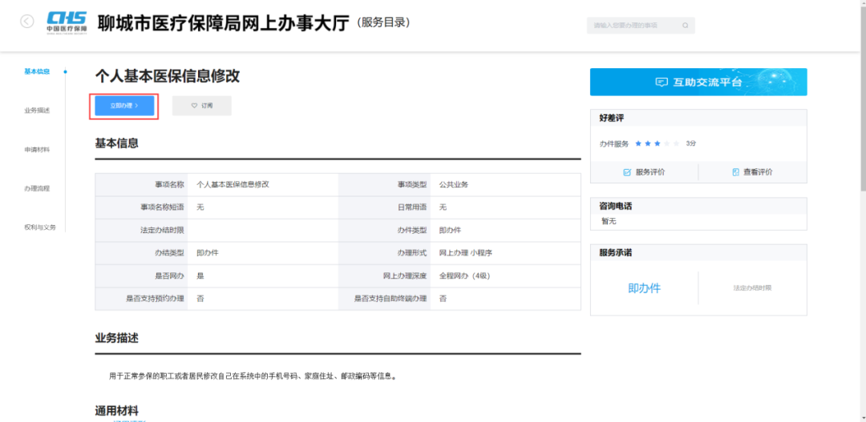This screenshot has height=422, width=866.
Task: Click the first blue rating star
Action: 638,143
